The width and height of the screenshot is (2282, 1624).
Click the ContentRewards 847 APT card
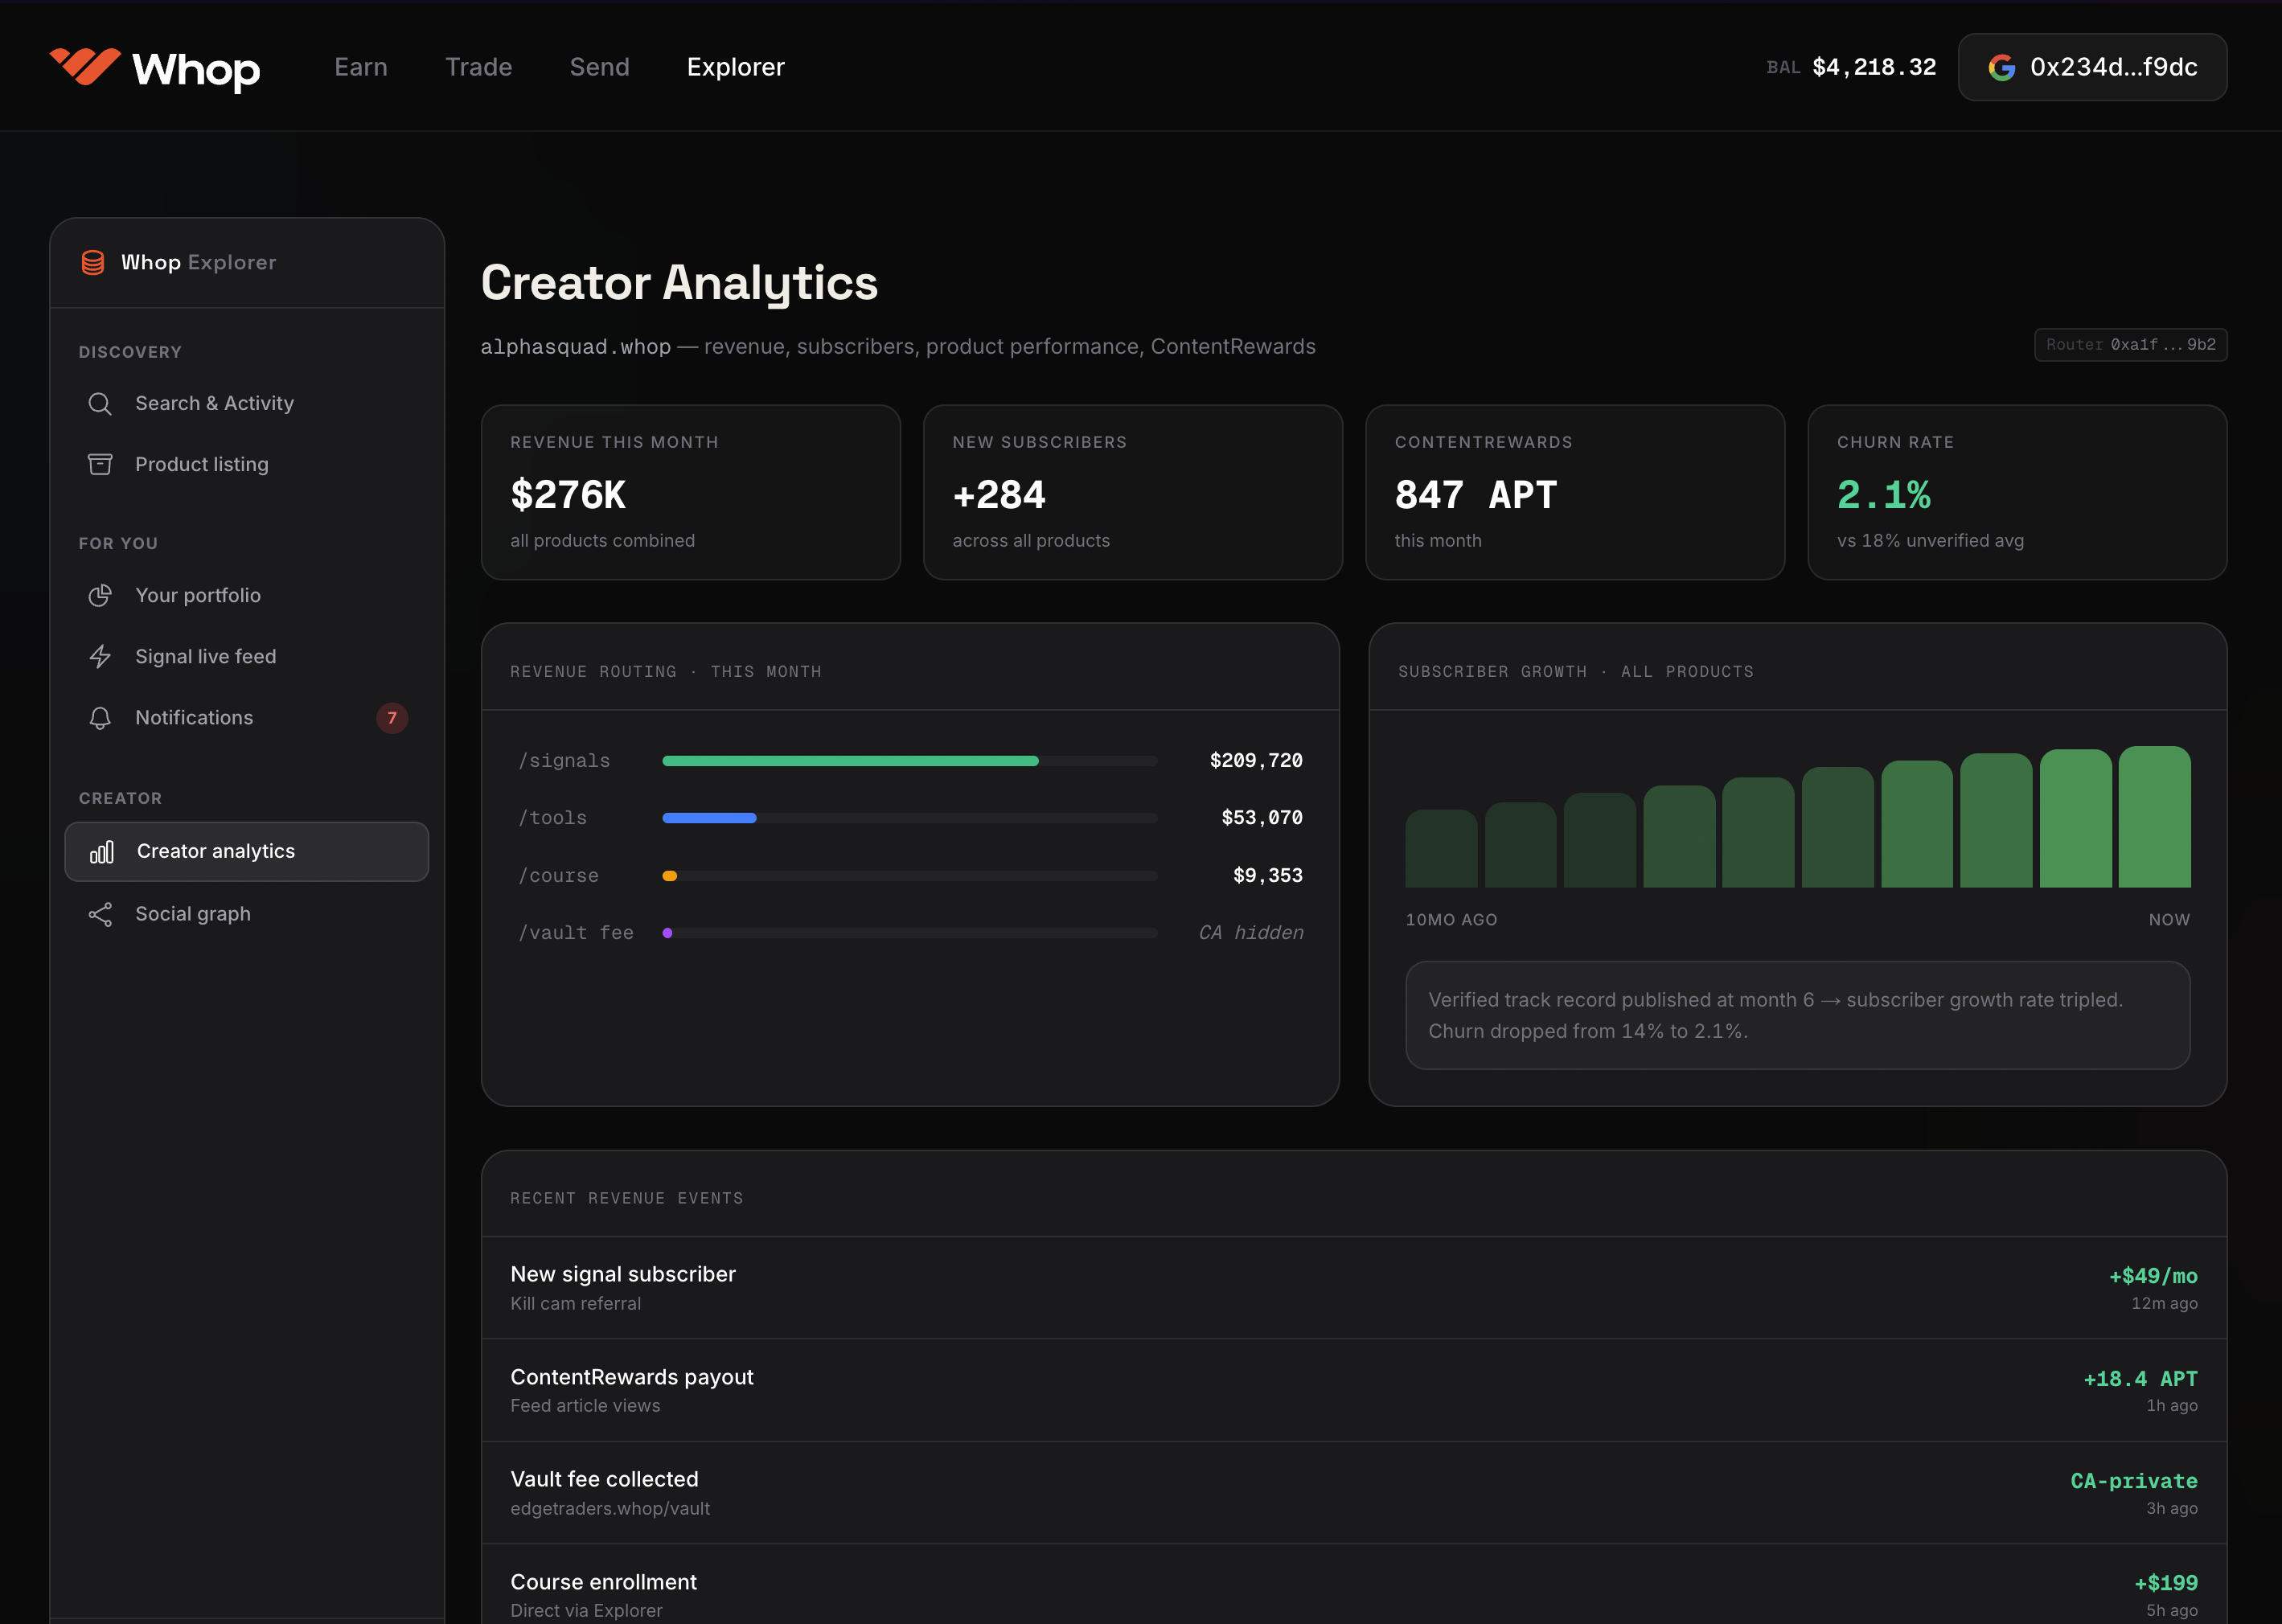pos(1575,492)
